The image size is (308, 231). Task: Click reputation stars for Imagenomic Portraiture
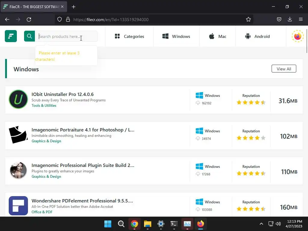click(x=251, y=138)
